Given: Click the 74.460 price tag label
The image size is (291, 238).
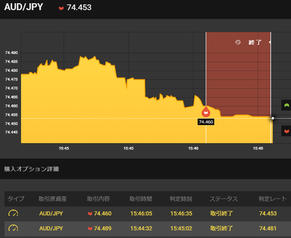Looking at the screenshot, I should [206, 122].
